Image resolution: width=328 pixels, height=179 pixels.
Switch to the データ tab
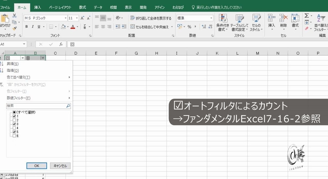(98, 8)
